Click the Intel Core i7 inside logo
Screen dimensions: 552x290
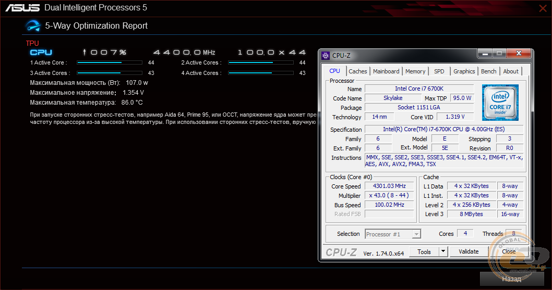(x=500, y=102)
